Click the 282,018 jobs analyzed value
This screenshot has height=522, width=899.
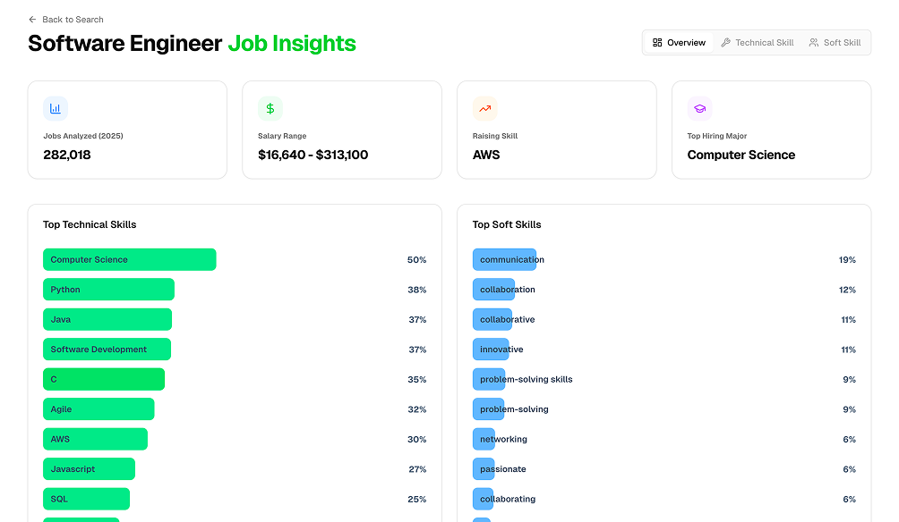(67, 155)
